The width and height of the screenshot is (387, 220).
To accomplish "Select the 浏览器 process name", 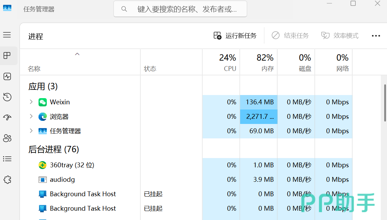I will point(59,117).
